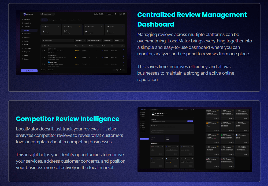268x186 pixels.
Task: Check the checkbox beside the Anonymous review
Action: (x=42, y=57)
